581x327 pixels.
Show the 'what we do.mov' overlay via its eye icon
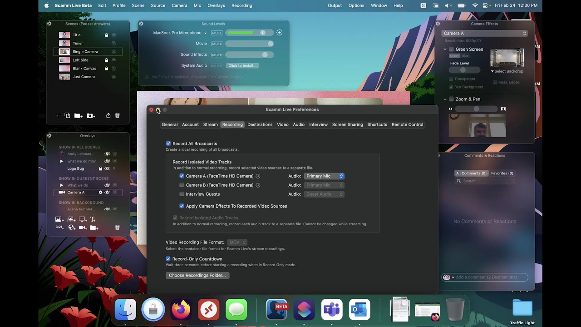108,161
